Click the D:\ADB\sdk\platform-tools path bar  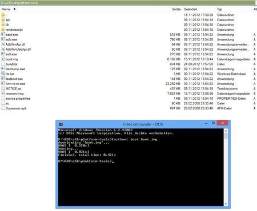tap(127, 3)
